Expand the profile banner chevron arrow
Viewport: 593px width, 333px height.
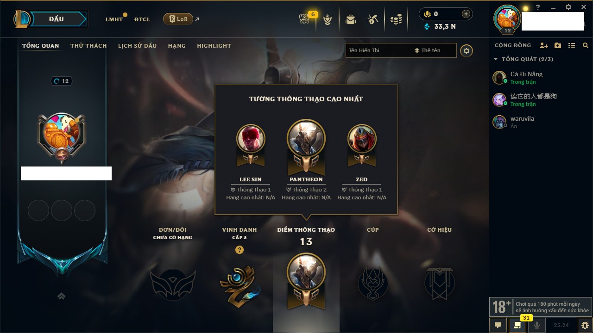(61, 296)
